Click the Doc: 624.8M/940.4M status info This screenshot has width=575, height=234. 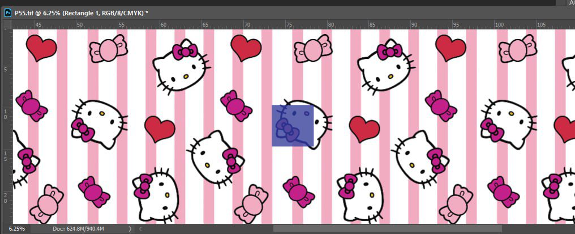(78, 228)
